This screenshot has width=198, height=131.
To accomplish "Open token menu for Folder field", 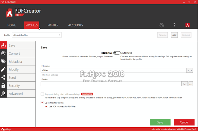I will 184,84.
